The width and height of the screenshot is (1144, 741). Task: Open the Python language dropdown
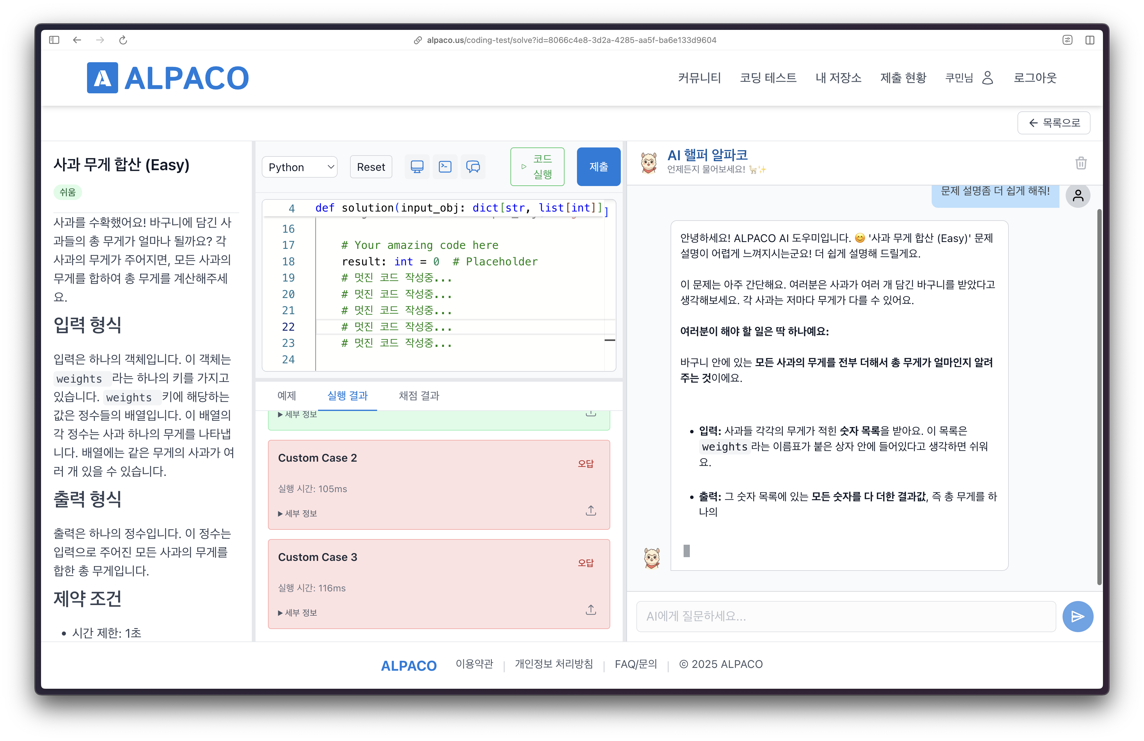[x=300, y=167]
